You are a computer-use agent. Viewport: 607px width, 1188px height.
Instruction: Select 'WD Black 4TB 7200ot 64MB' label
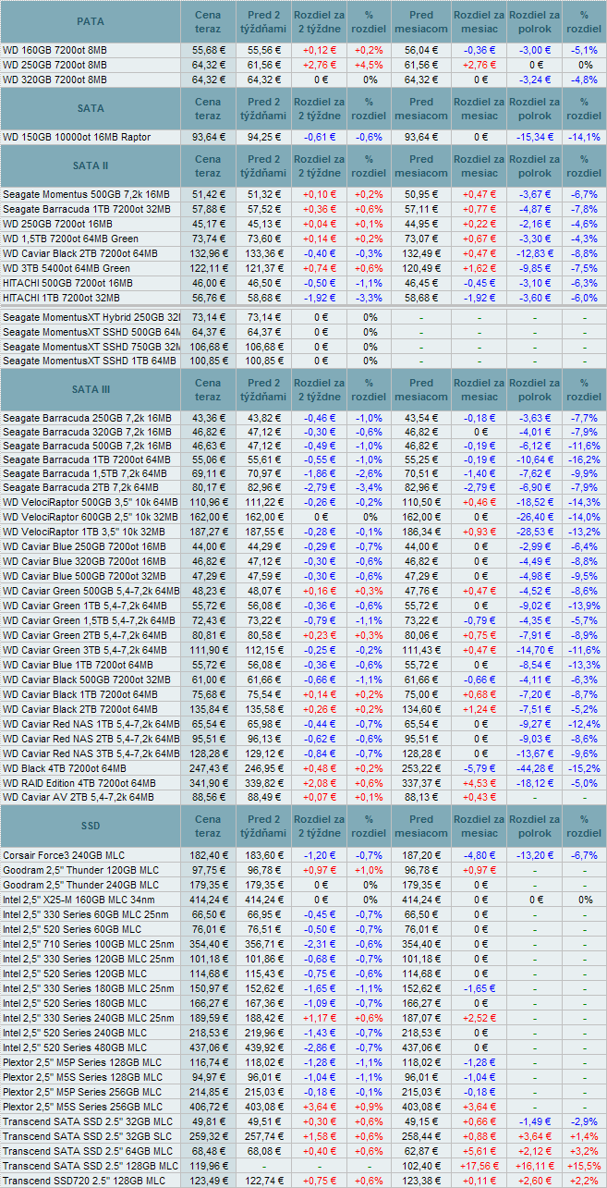point(65,769)
